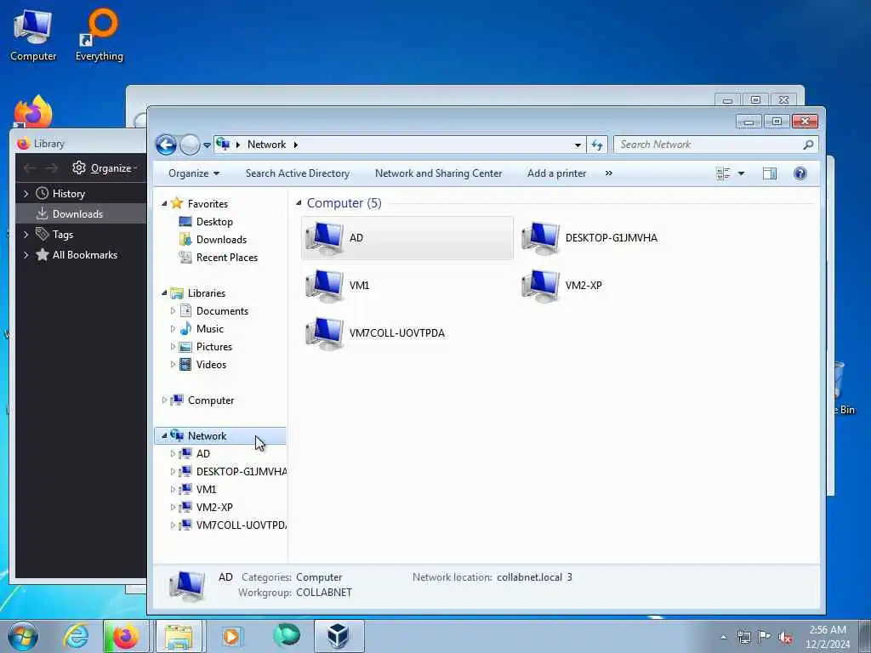Click Add a printer

pyautogui.click(x=556, y=173)
